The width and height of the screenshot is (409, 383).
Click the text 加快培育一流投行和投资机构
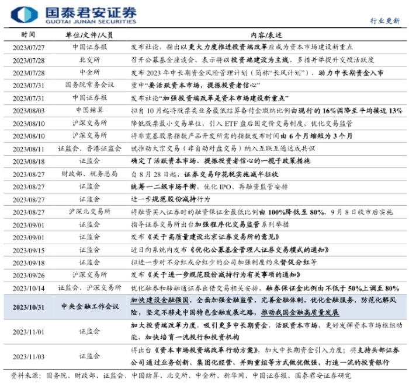pos(192,337)
